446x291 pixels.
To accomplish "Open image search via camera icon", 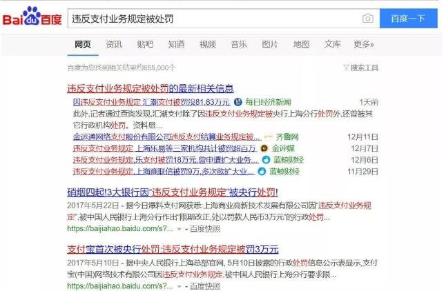I will click(x=368, y=19).
